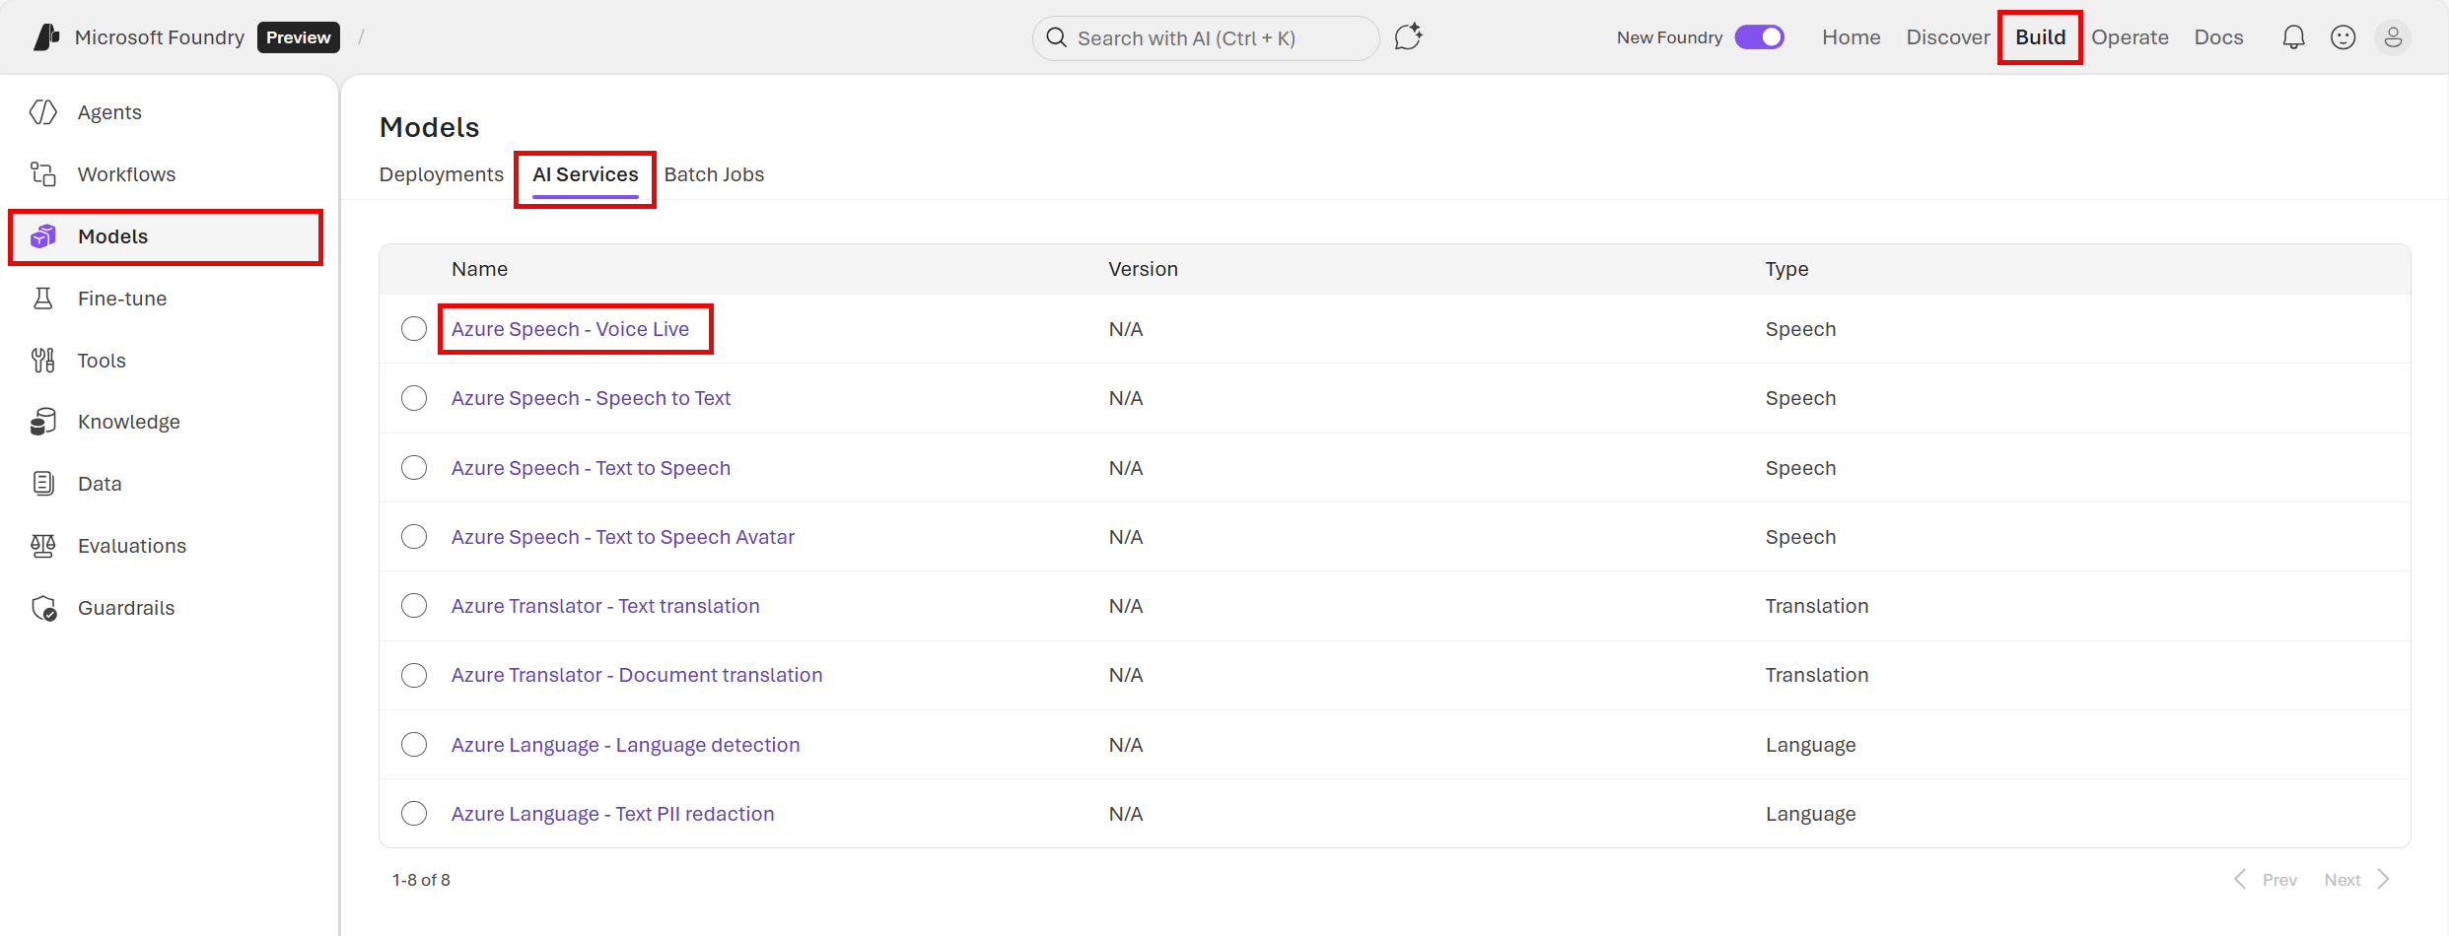The height and width of the screenshot is (936, 2449).
Task: Click the Next pagination button
Action: click(2343, 879)
